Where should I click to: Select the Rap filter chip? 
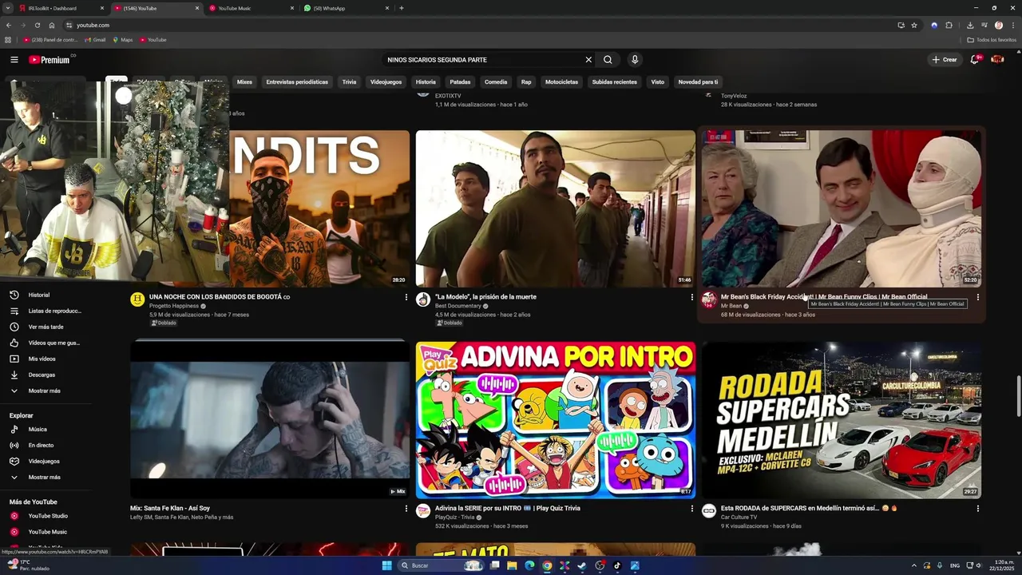pos(526,81)
